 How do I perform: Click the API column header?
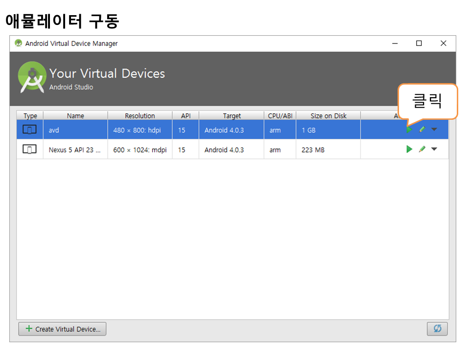(186, 116)
